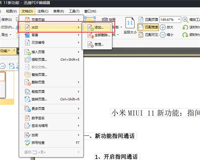Expand the 更多页面 submenu arrow
Image resolution: width=200 pixels, height=160 pixels.
(79, 109)
